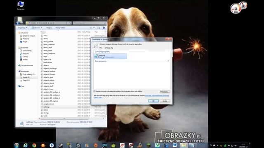Select Pulpit in navigation pane
Image resolution: width=264 pixels, height=148 pixels.
pos(25,42)
